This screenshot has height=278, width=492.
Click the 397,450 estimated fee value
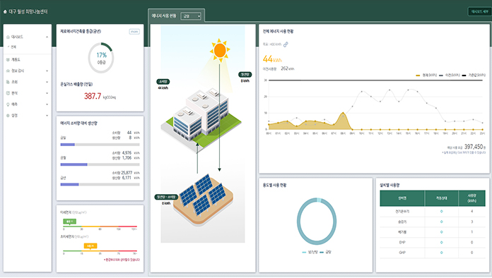pyautogui.click(x=474, y=147)
